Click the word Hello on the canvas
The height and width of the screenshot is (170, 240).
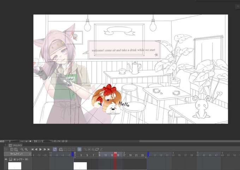pyautogui.click(x=124, y=104)
